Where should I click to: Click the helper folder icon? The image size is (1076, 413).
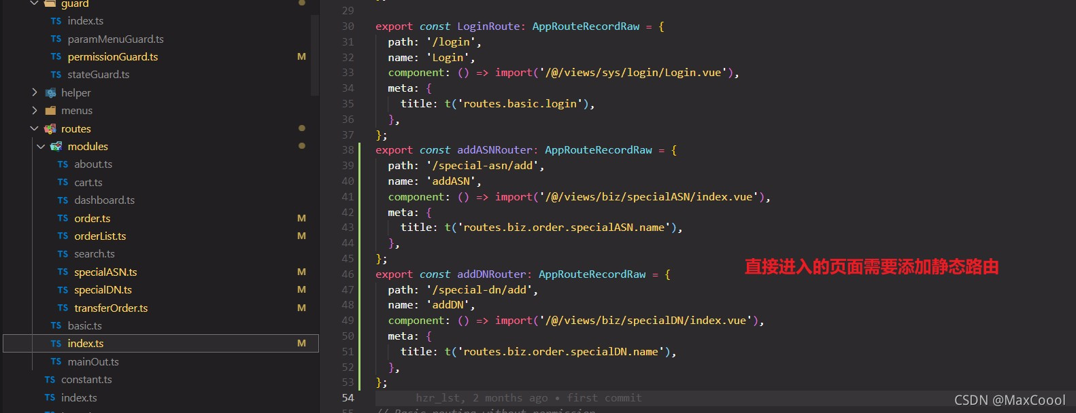50,92
